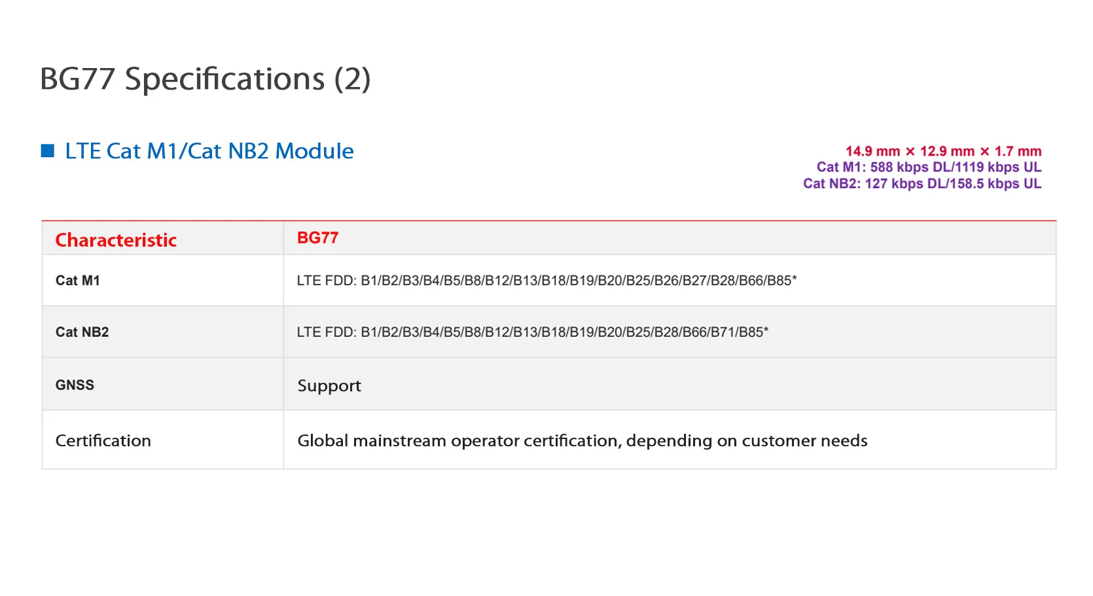
Task: Select the BG77 column header
Action: coord(317,238)
